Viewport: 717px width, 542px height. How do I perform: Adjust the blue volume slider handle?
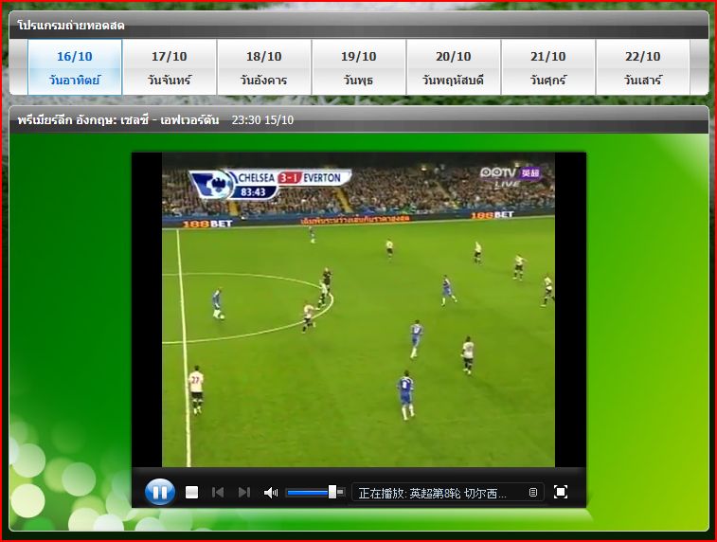click(x=332, y=492)
